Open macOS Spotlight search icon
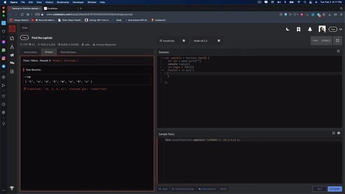Screen dimensions: 345x194 click(305, 2)
